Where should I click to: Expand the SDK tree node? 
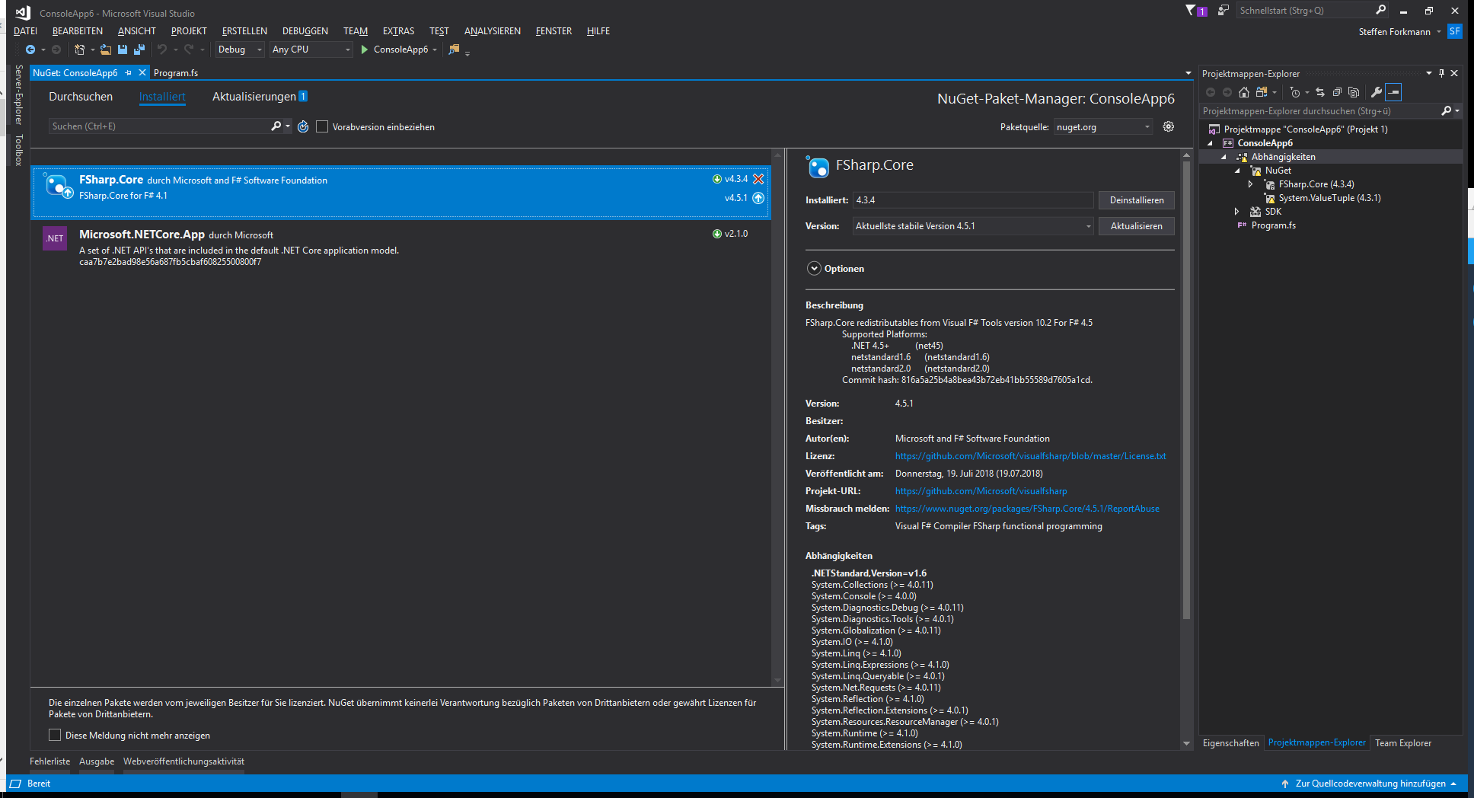1237,212
